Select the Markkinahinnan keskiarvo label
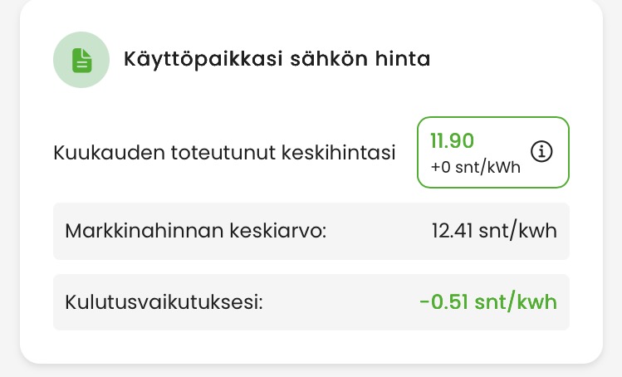 click(196, 229)
